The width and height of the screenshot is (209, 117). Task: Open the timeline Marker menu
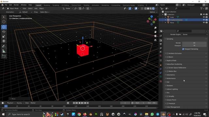[x=33, y=103]
